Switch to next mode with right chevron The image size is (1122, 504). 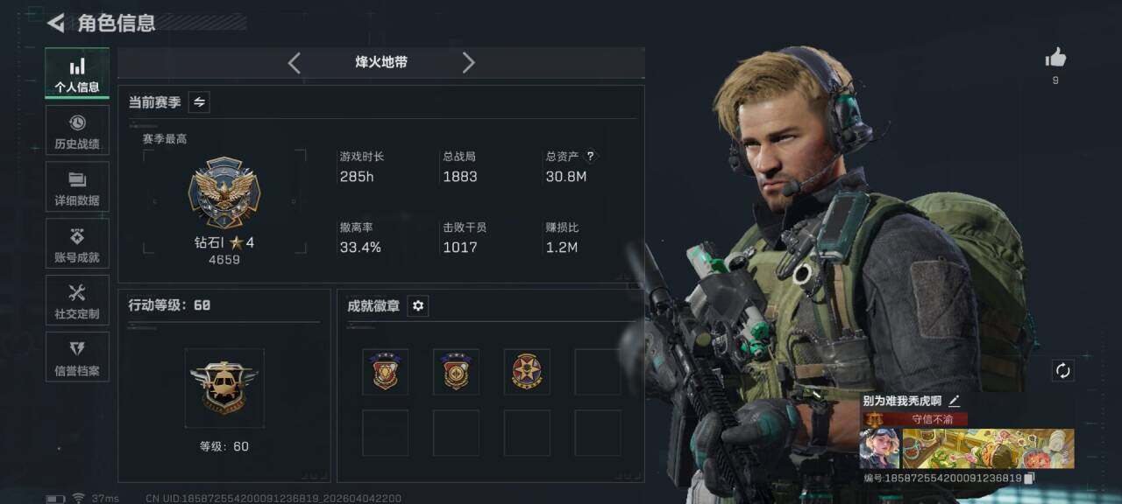pyautogui.click(x=468, y=62)
